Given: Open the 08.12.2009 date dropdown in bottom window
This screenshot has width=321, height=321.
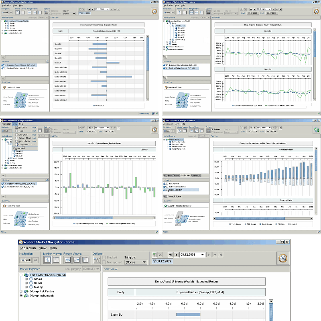Looking at the screenshot, I should coord(203,254).
